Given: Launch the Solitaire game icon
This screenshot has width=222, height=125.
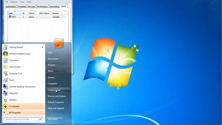Looking at the screenshot, I should click(6, 100).
